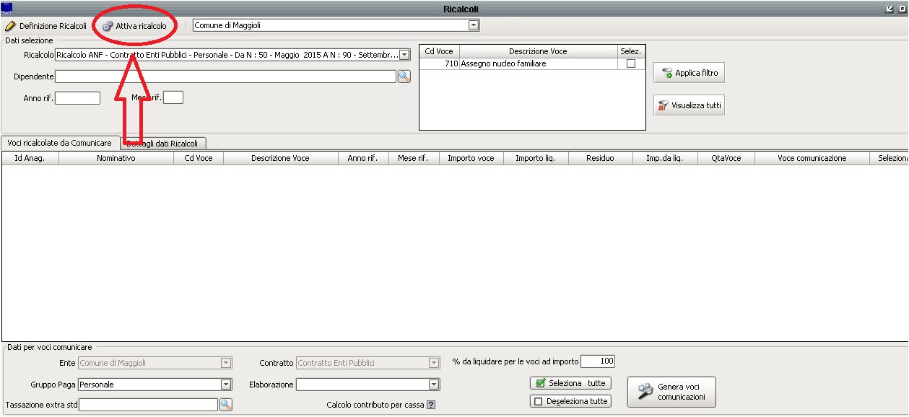Click Descrizione Voce header in filter table

pyautogui.click(x=538, y=52)
